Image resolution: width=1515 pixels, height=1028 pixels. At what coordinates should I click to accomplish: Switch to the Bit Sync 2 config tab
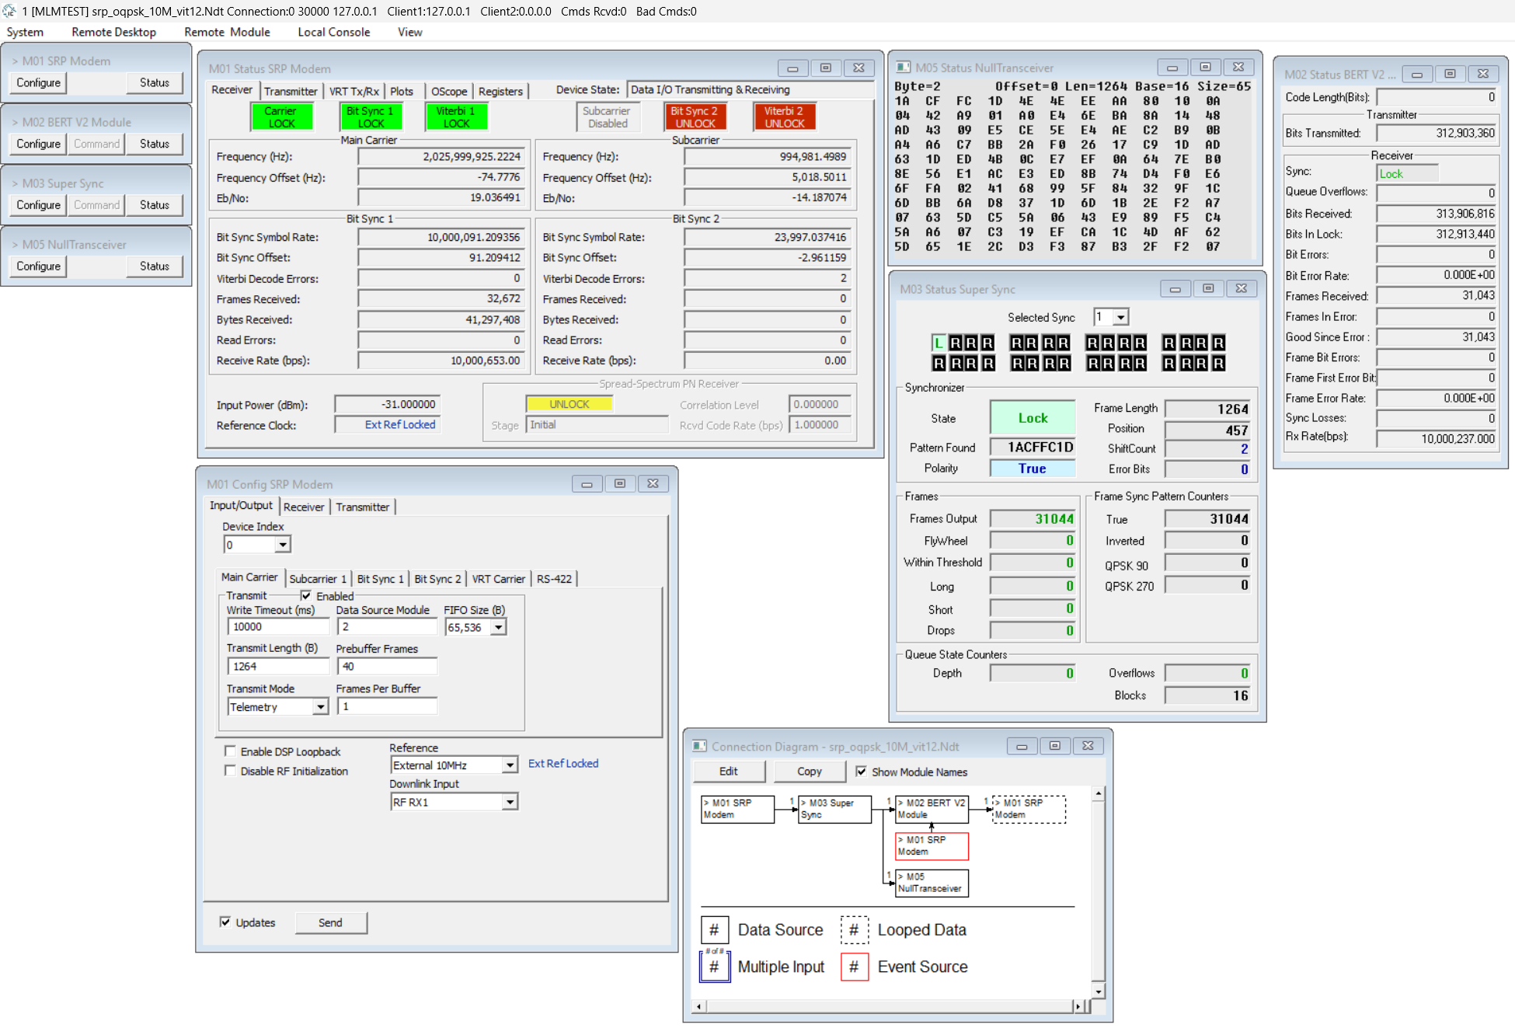click(437, 579)
